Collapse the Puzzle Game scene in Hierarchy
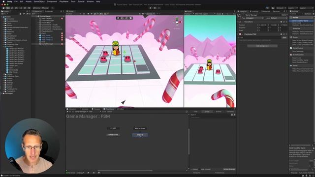 click(x=37, y=16)
